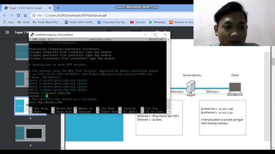This screenshot has height=154, width=275.
Task: Open the Discover on Sou bookmark
Action: coord(181,22)
